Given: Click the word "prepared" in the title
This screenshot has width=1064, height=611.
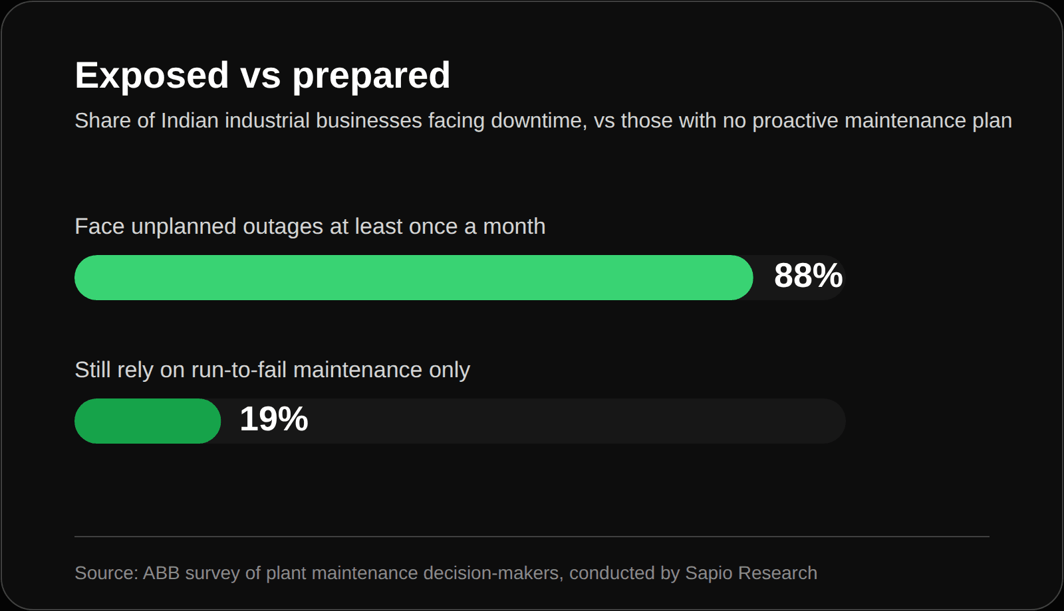Looking at the screenshot, I should (x=372, y=75).
